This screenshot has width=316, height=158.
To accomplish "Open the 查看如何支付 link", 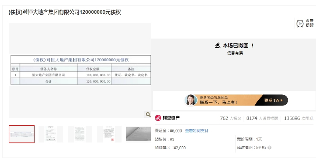I will [x=196, y=131].
